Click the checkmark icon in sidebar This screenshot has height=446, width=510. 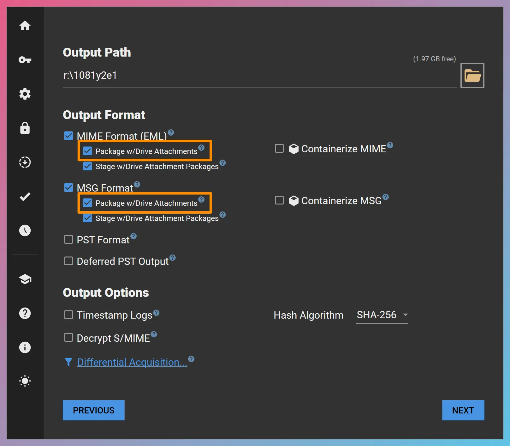click(x=25, y=196)
